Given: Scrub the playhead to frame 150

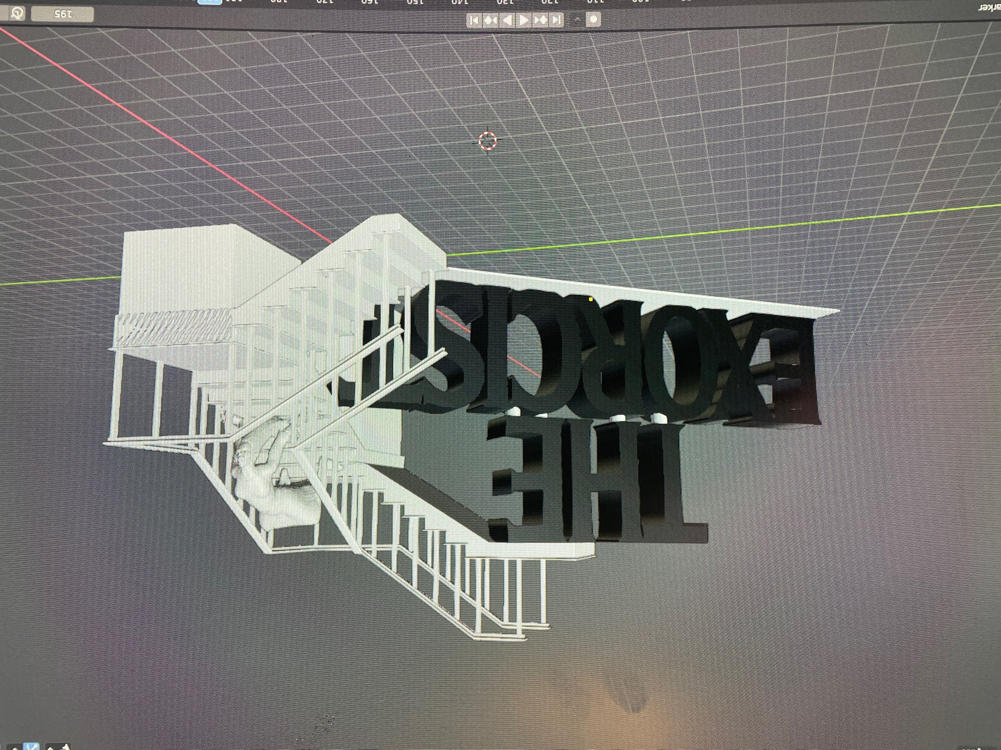Looking at the screenshot, I should (x=416, y=4).
